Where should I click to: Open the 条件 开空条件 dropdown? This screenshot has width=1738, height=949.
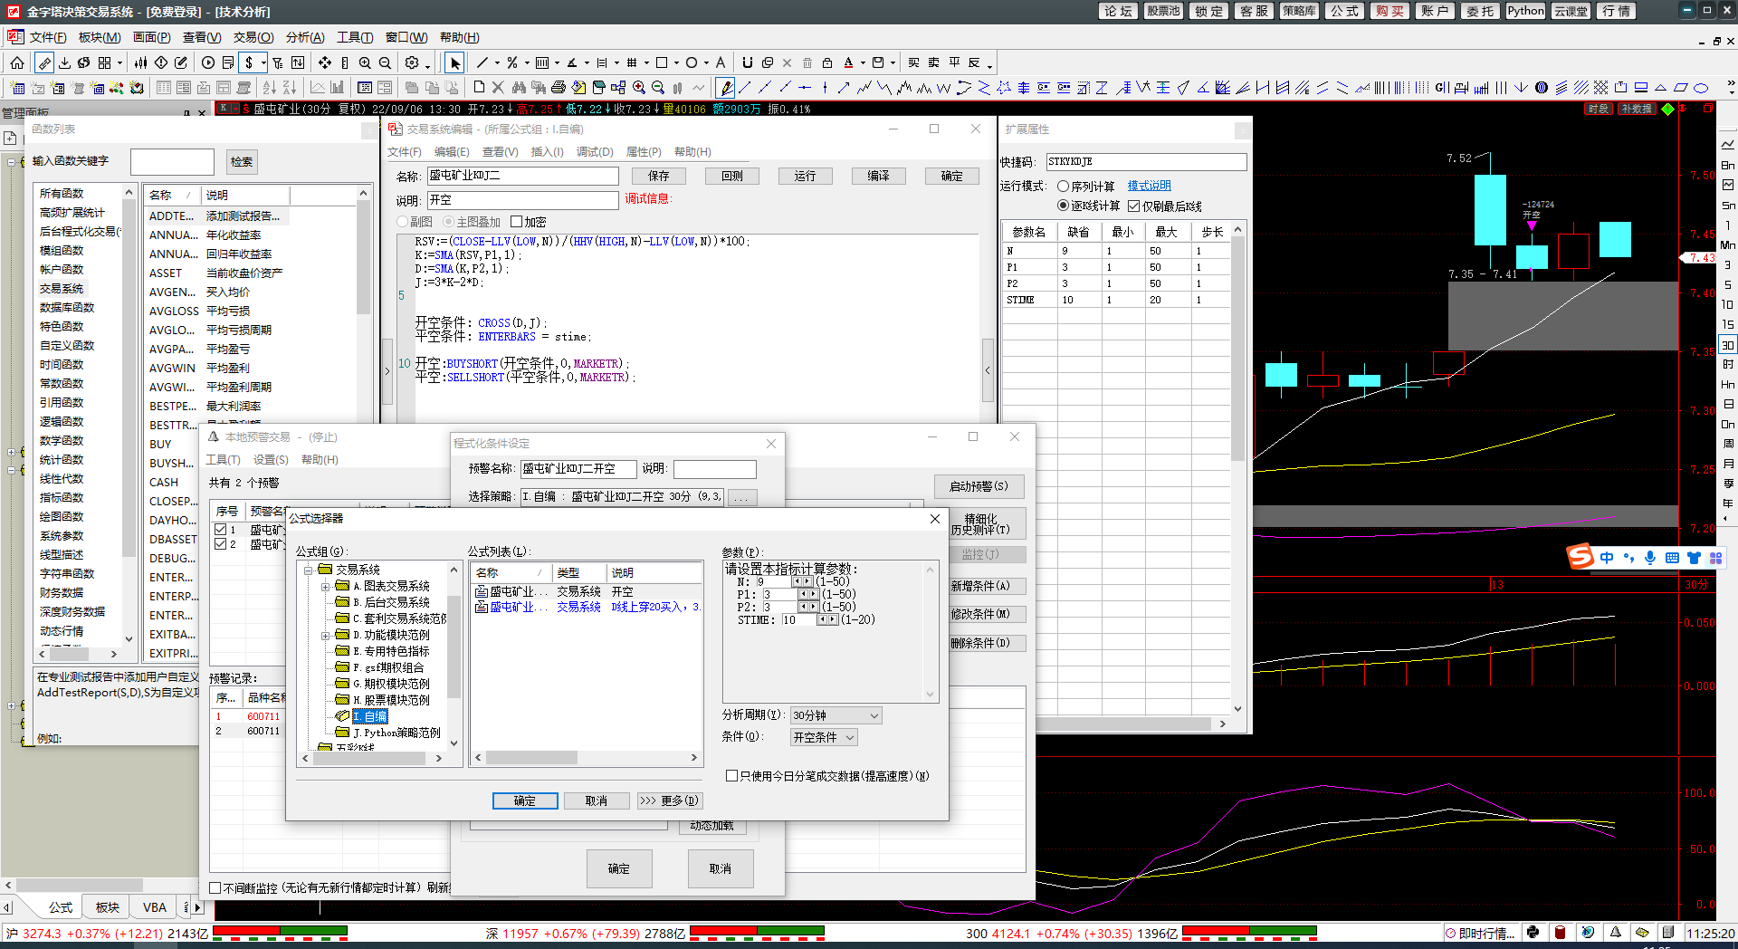pyautogui.click(x=824, y=737)
